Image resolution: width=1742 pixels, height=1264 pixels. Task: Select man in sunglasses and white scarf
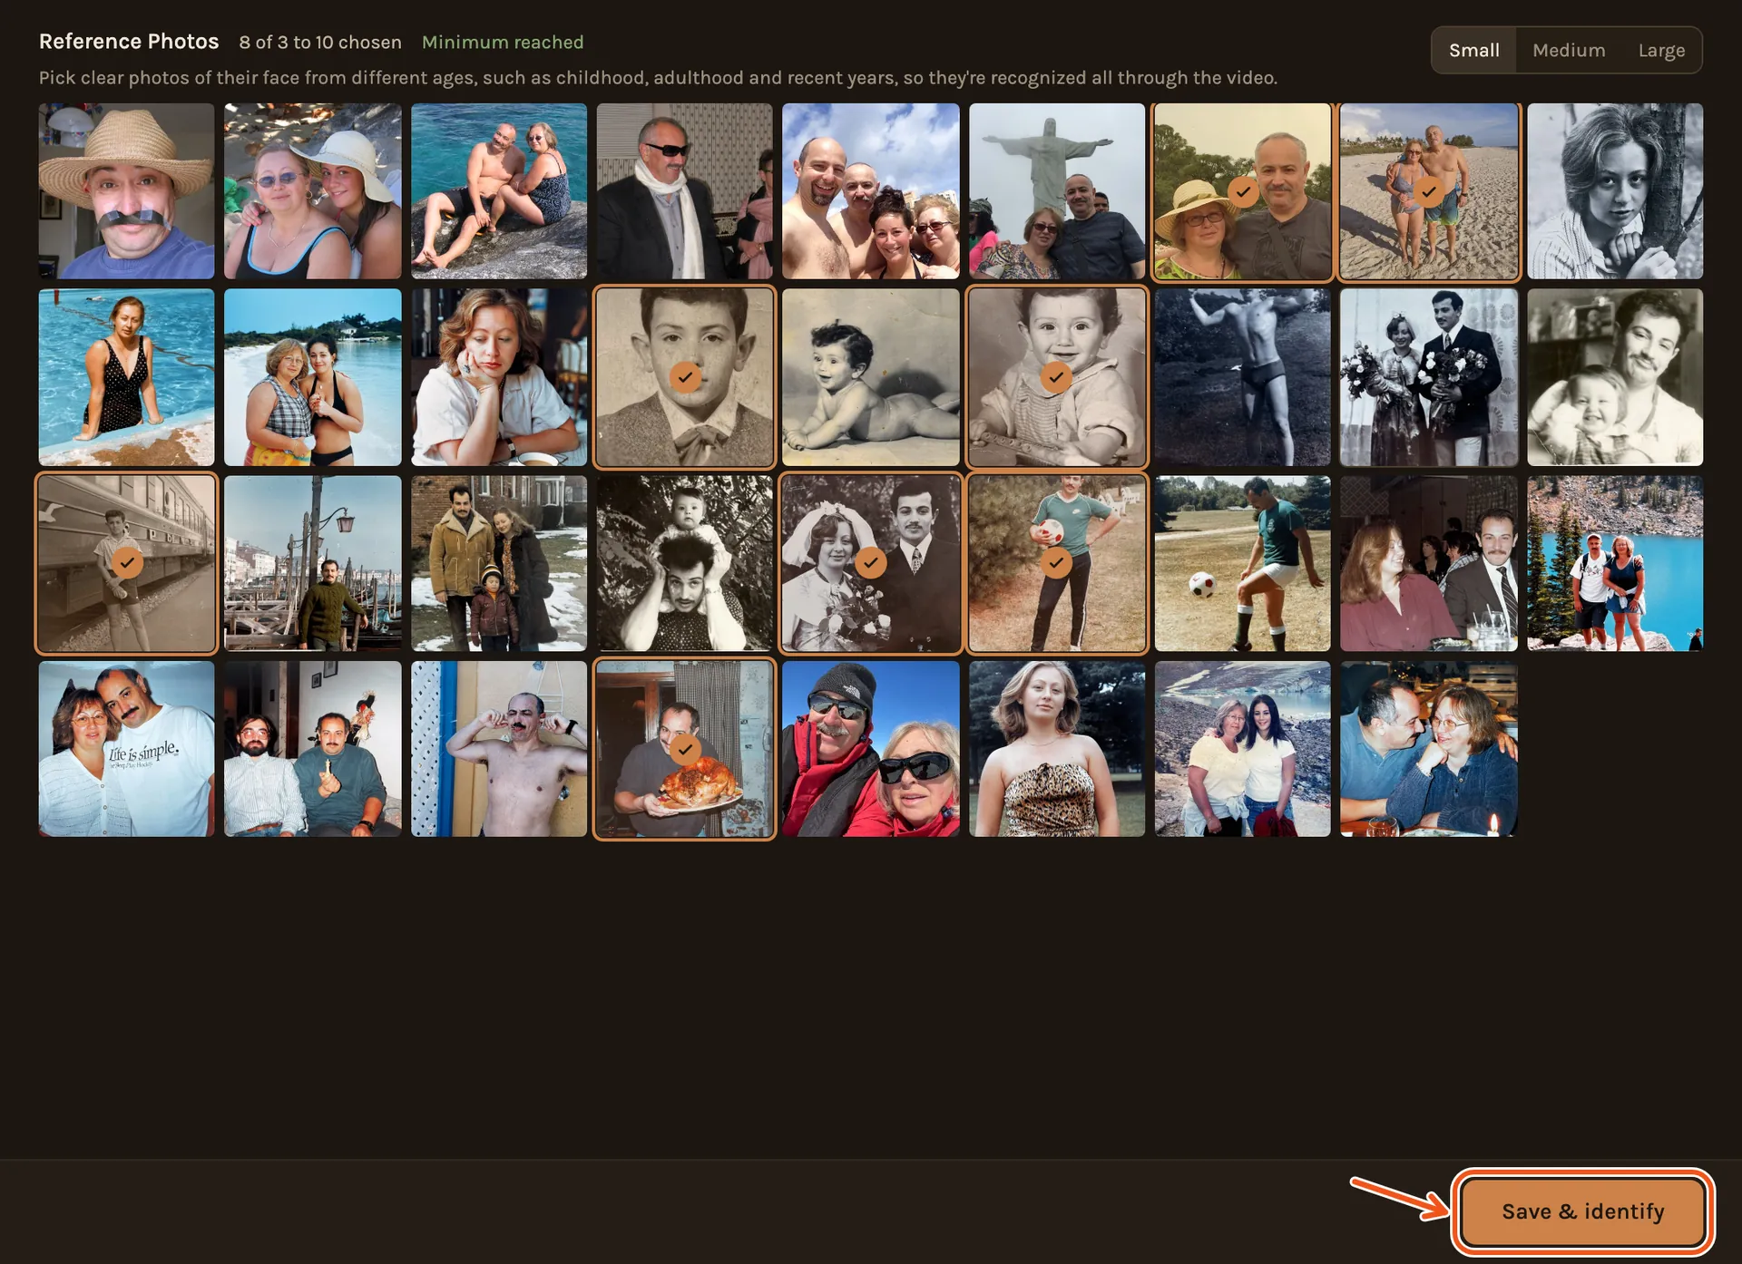coord(685,191)
